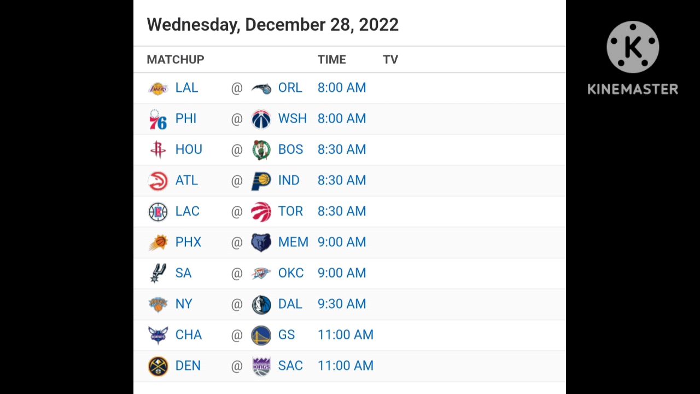Click the Memphis Grizzlies logo
Screen dimensions: 700x394
point(261,242)
